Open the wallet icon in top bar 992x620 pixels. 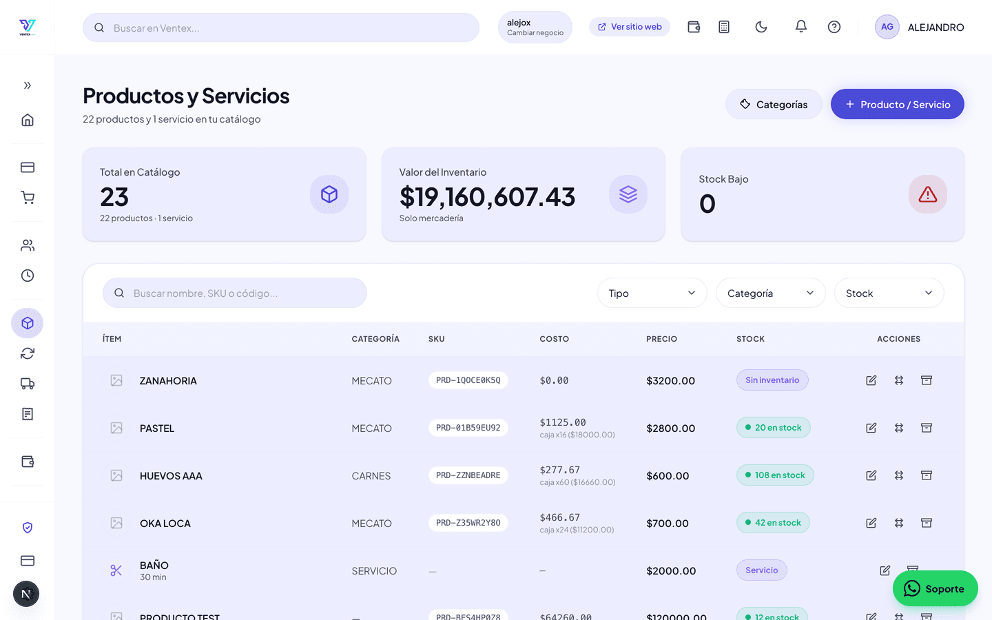pos(694,27)
